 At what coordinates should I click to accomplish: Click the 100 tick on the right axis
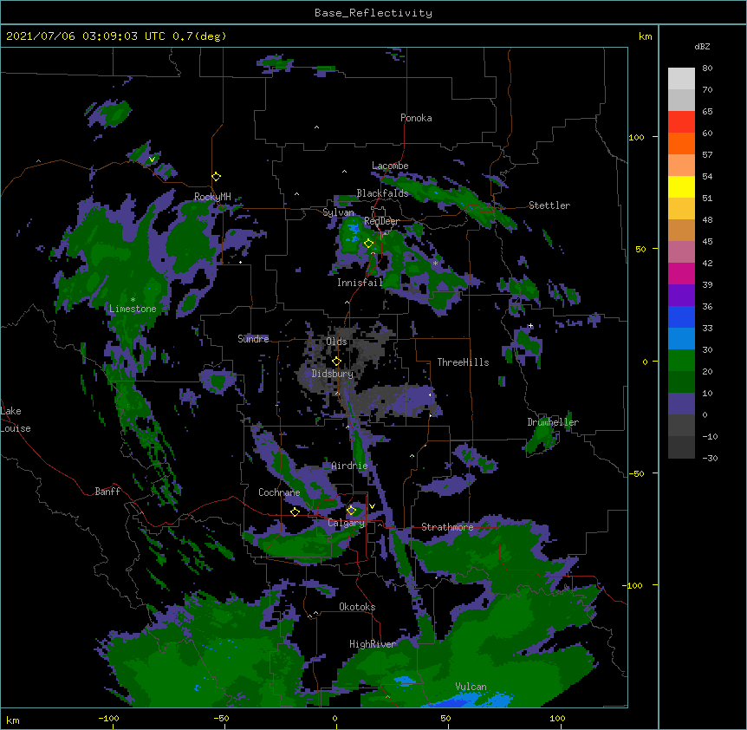[636, 137]
